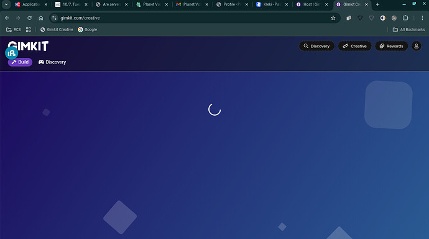Close the Are server browser tab
This screenshot has width=429, height=239.
[126, 4]
